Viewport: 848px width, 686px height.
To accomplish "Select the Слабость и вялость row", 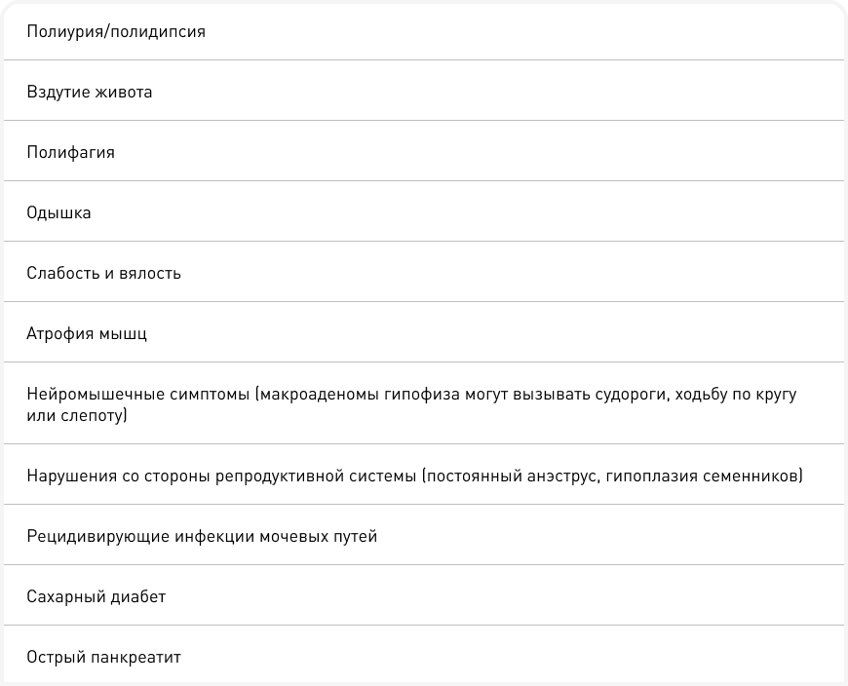I will [103, 273].
